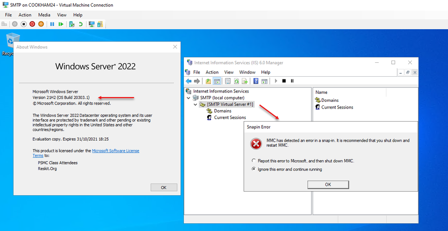Minimize the inner MMC console child window
448x231 pixels.
point(401,72)
